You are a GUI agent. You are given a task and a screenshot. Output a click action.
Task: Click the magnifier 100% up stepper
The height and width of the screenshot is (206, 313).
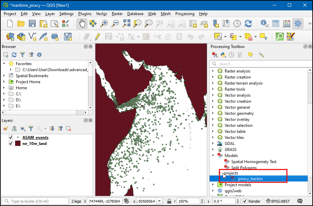(x=202, y=200)
